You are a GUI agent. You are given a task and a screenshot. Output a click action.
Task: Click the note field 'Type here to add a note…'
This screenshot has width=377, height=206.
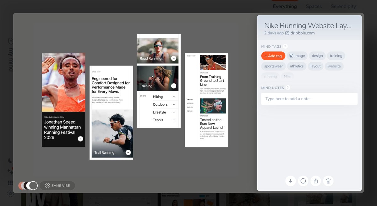pos(309,99)
